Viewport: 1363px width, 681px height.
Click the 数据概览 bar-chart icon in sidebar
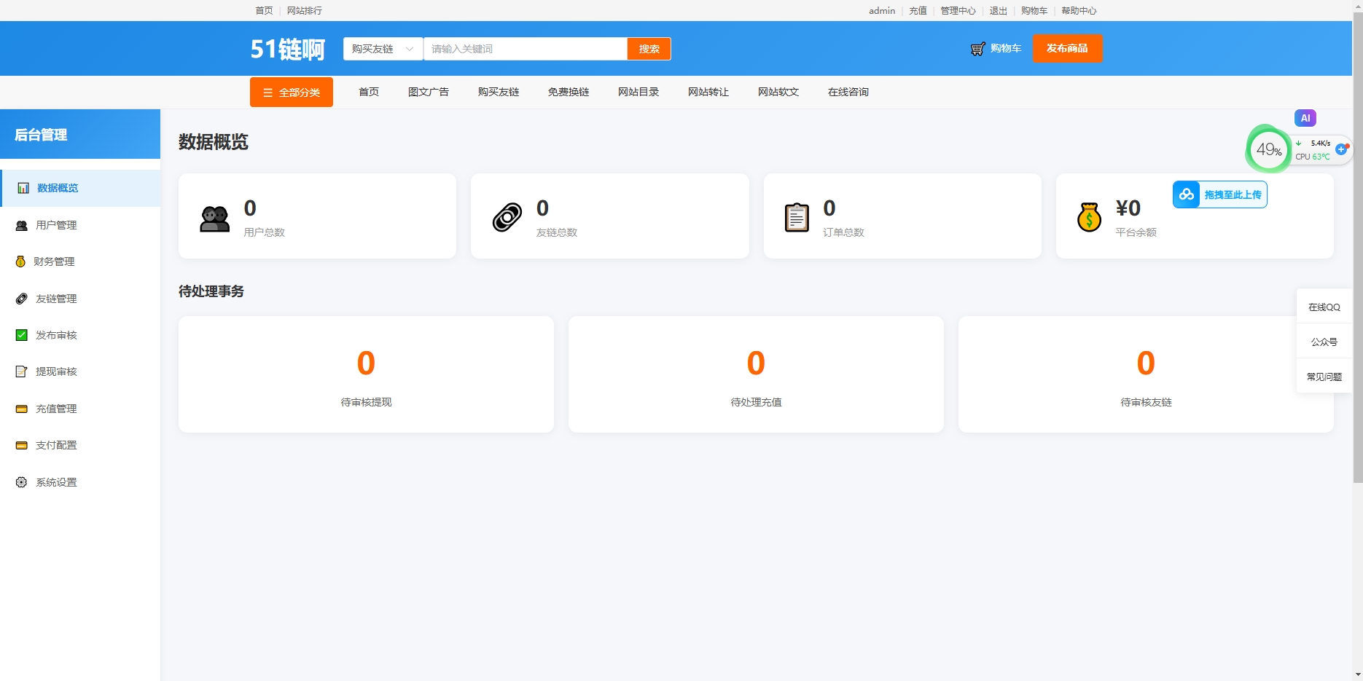point(23,188)
